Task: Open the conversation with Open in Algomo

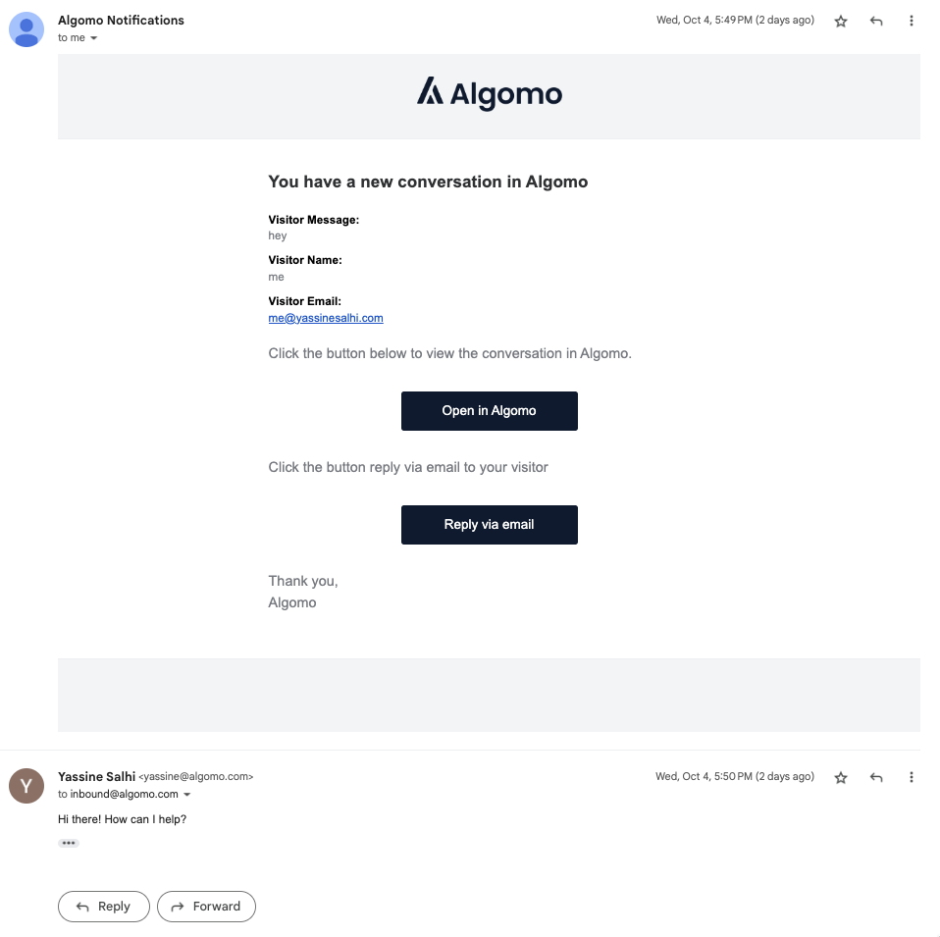Action: 490,411
